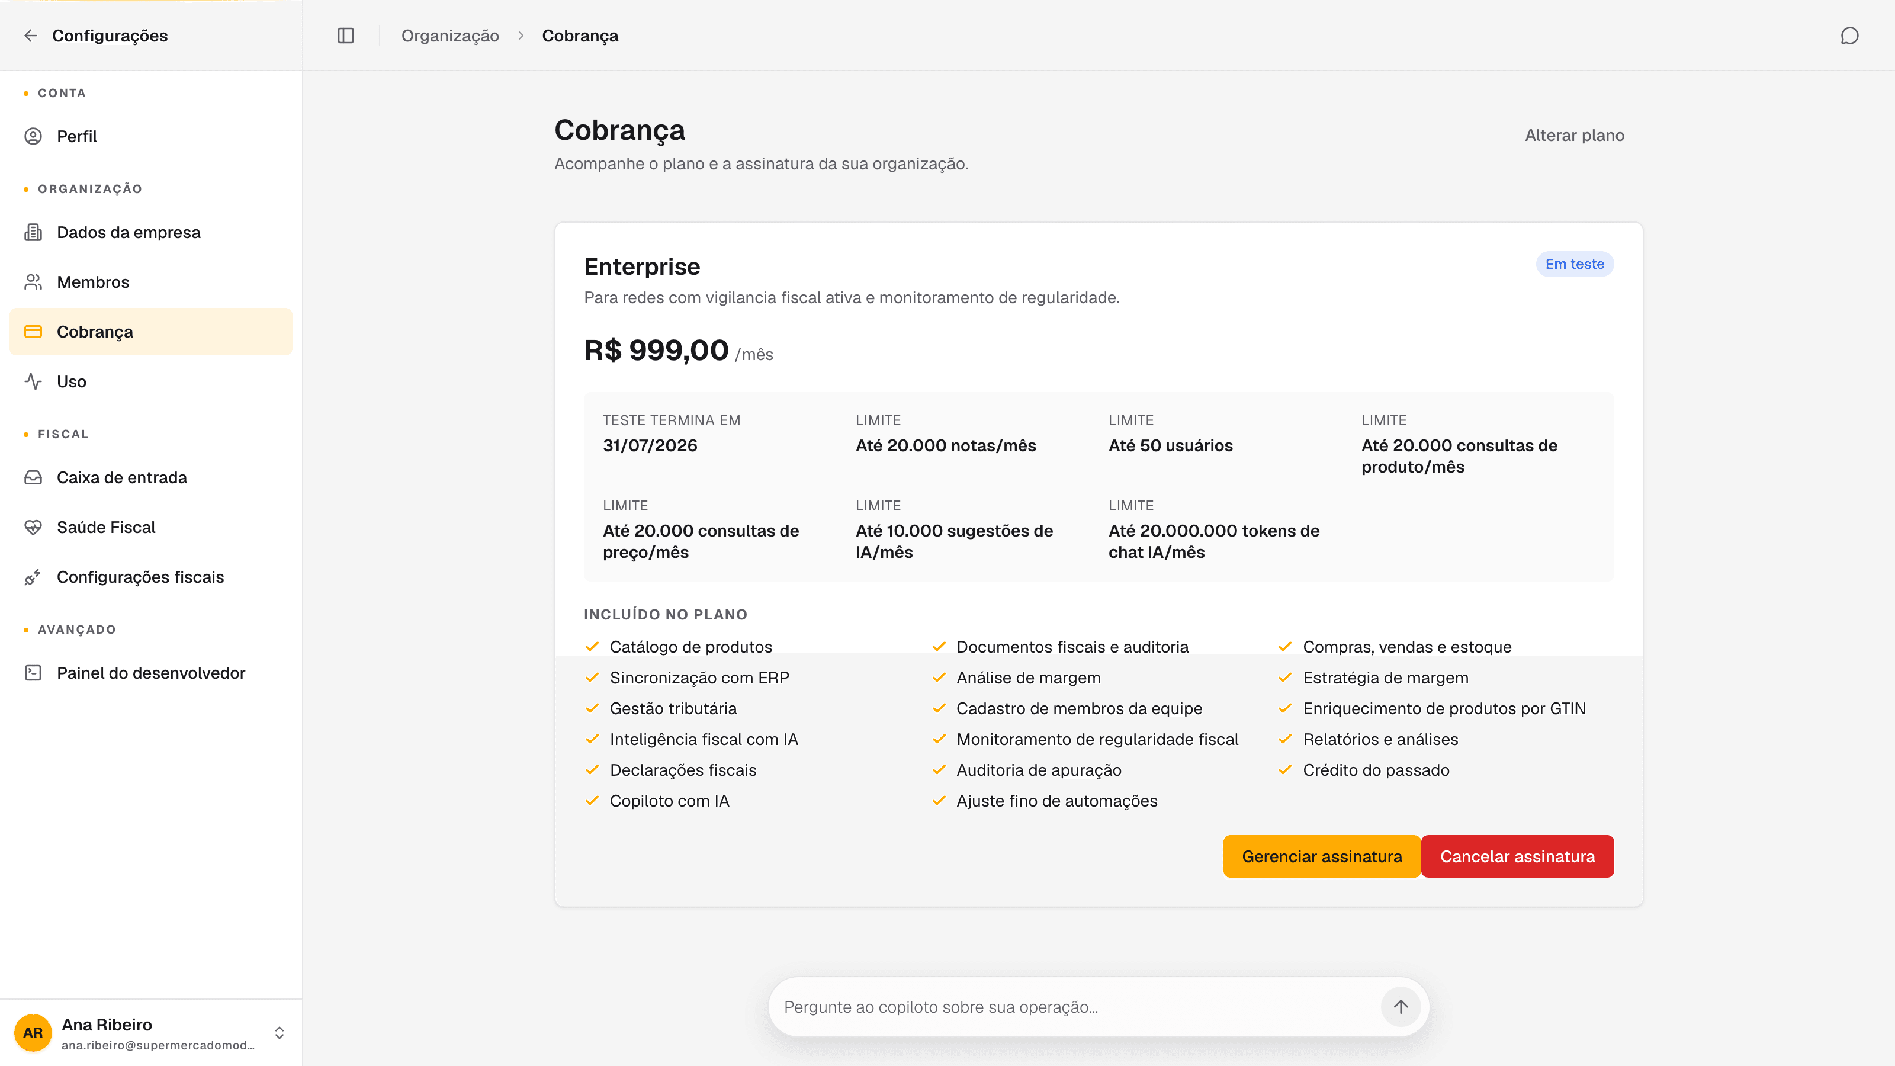The height and width of the screenshot is (1066, 1895).
Task: Toggle the sidebar panel icon
Action: point(346,36)
